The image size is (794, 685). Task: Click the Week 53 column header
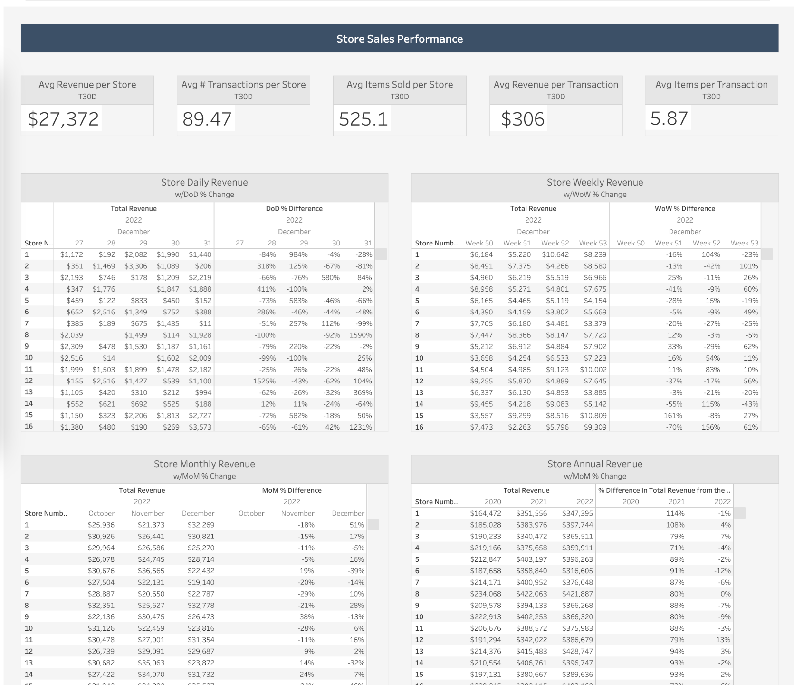click(x=593, y=243)
